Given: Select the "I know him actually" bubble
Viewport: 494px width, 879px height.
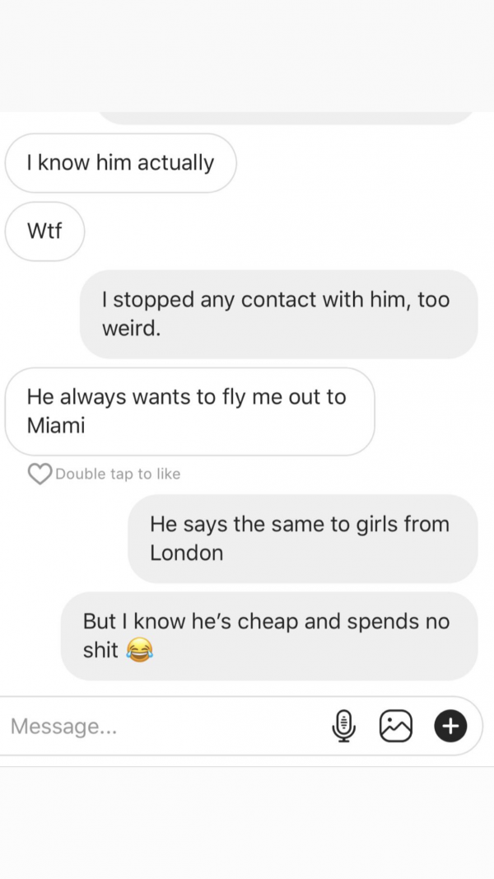Looking at the screenshot, I should tap(120, 163).
